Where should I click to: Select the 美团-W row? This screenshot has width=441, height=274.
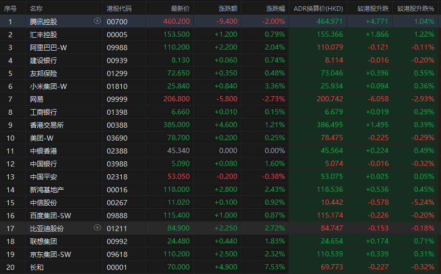(x=221, y=138)
